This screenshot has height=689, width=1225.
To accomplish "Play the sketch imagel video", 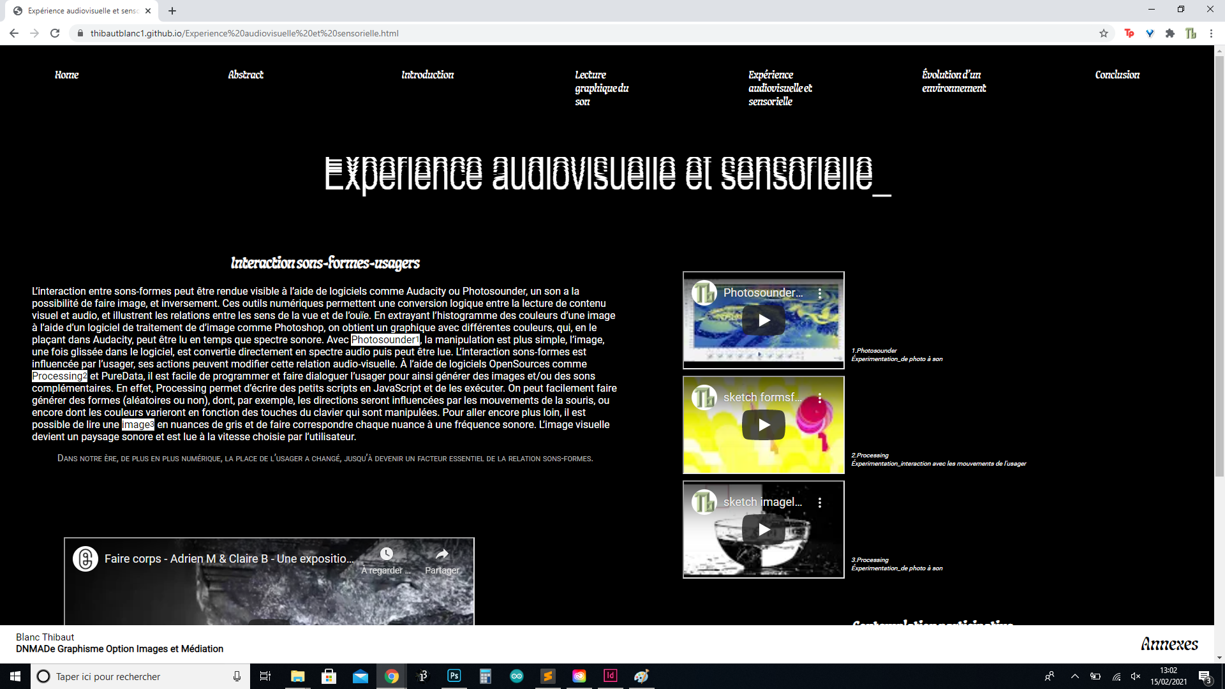I will [x=763, y=530].
